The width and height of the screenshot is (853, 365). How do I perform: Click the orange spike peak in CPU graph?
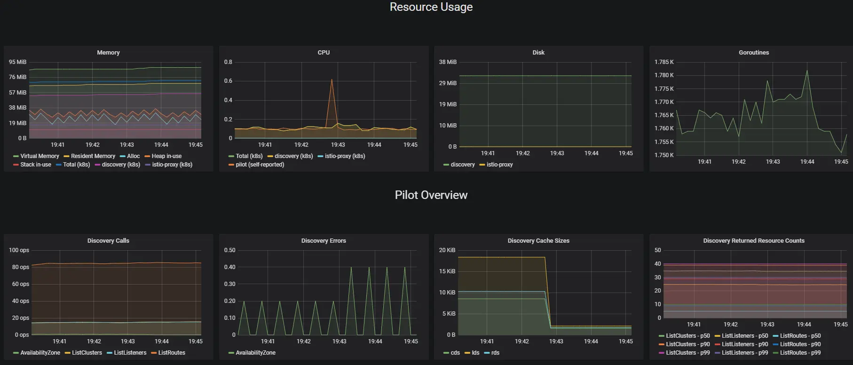click(332, 79)
